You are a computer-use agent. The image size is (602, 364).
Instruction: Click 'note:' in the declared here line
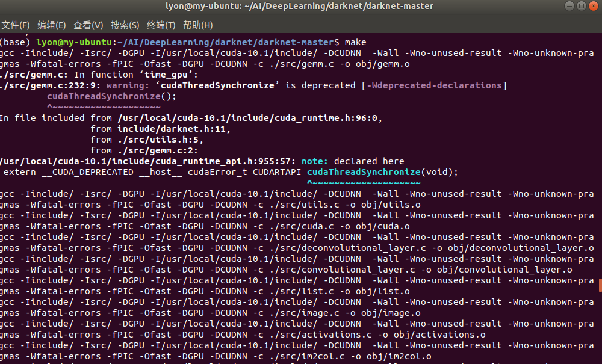click(x=315, y=161)
